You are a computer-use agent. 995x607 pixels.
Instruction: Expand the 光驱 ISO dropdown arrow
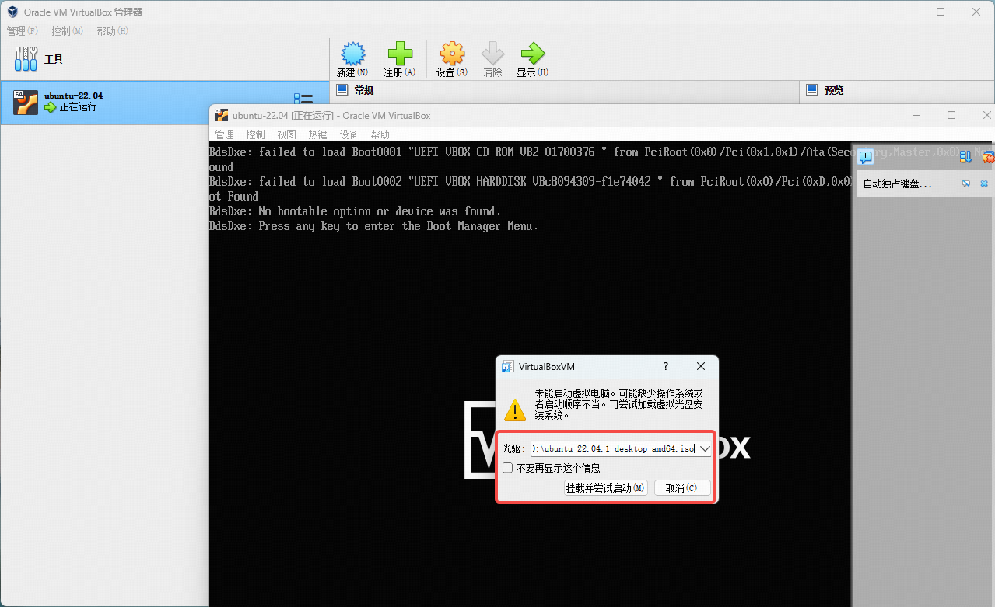[x=705, y=448]
